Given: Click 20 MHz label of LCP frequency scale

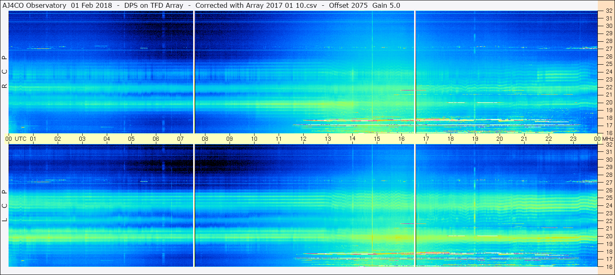Looking at the screenshot, I should [608, 236].
